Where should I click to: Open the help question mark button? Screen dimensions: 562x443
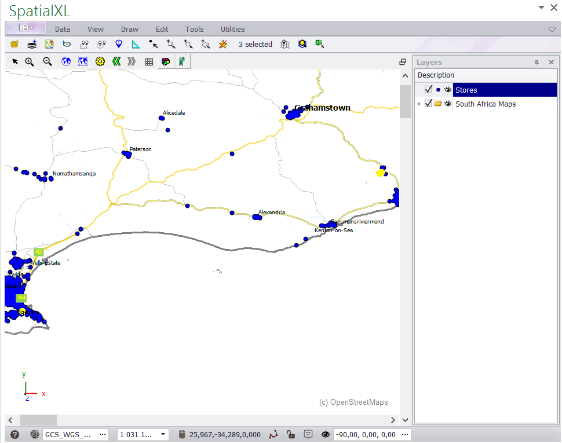(13, 434)
